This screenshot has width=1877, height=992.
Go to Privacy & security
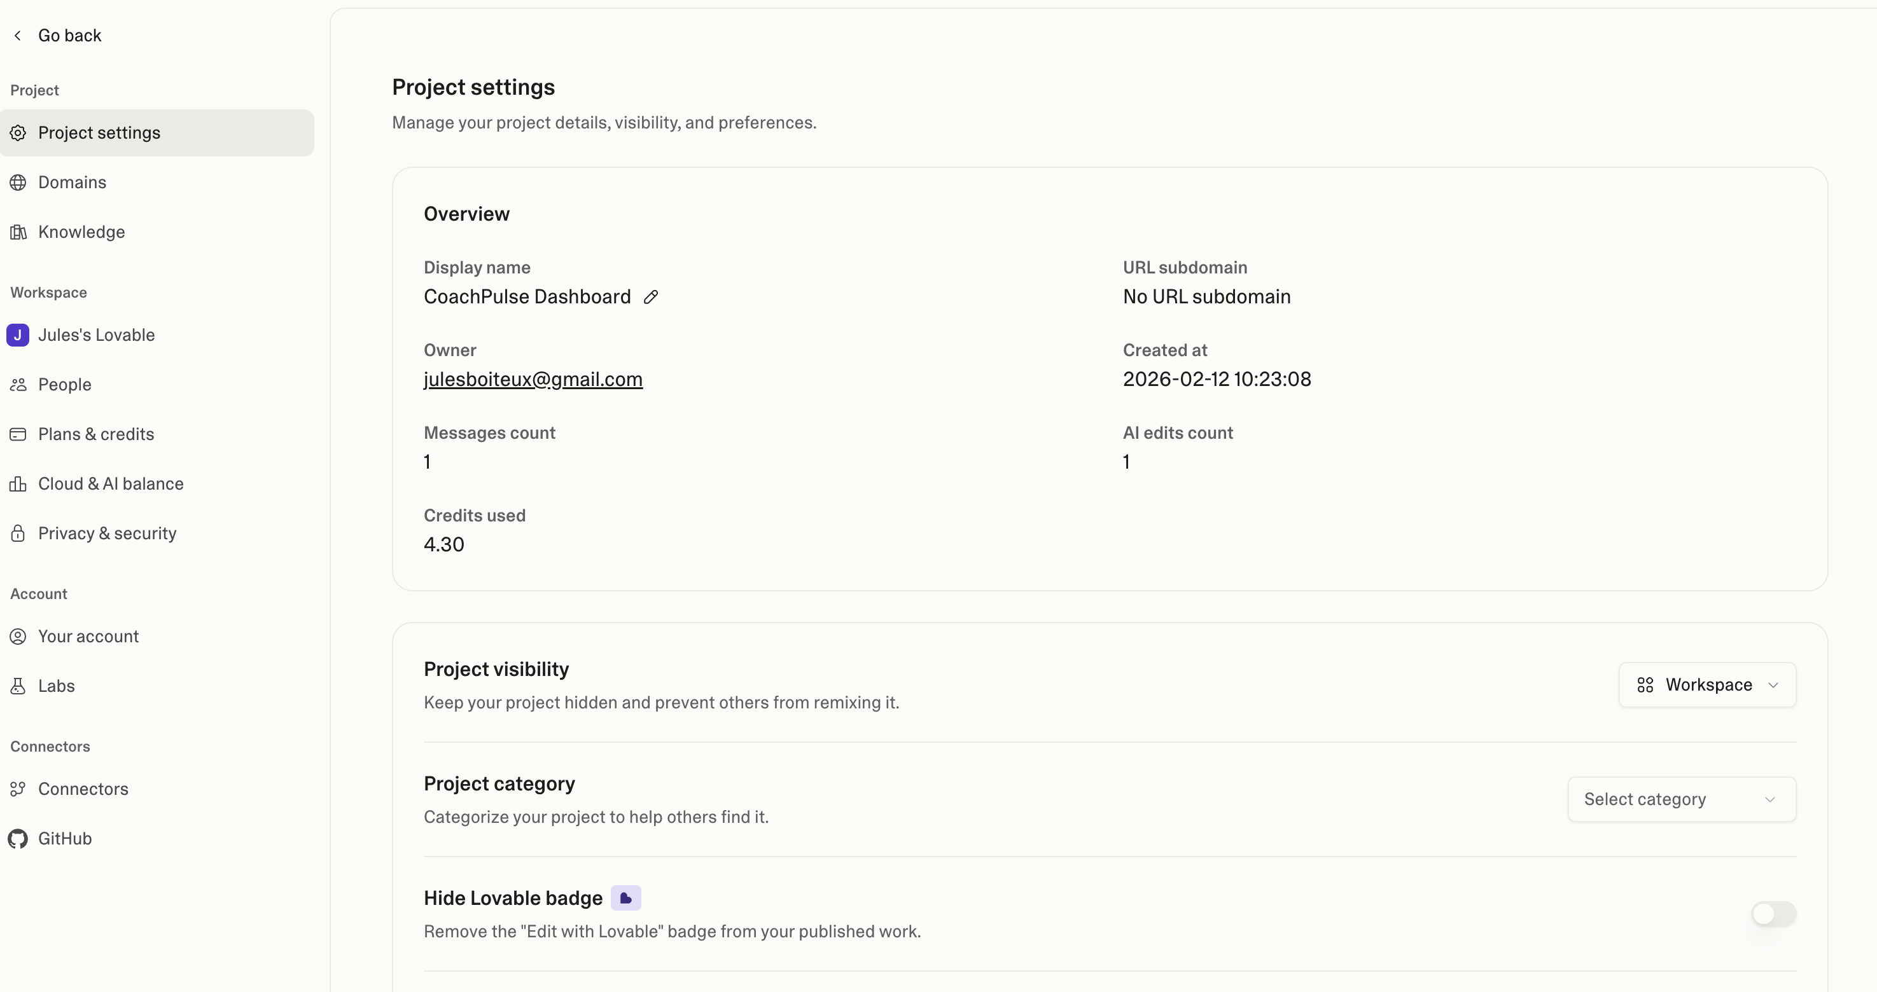click(x=157, y=533)
